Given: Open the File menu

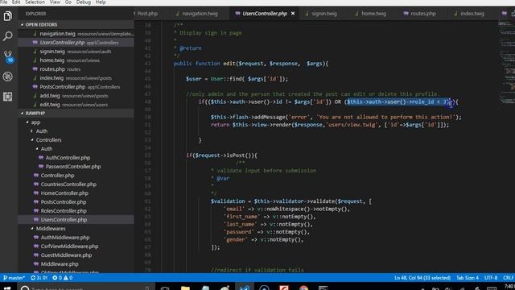Looking at the screenshot, I should coord(4,2).
